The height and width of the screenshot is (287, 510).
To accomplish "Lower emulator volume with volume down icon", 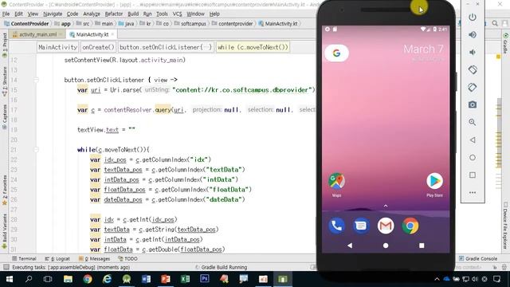I will 473,52.
